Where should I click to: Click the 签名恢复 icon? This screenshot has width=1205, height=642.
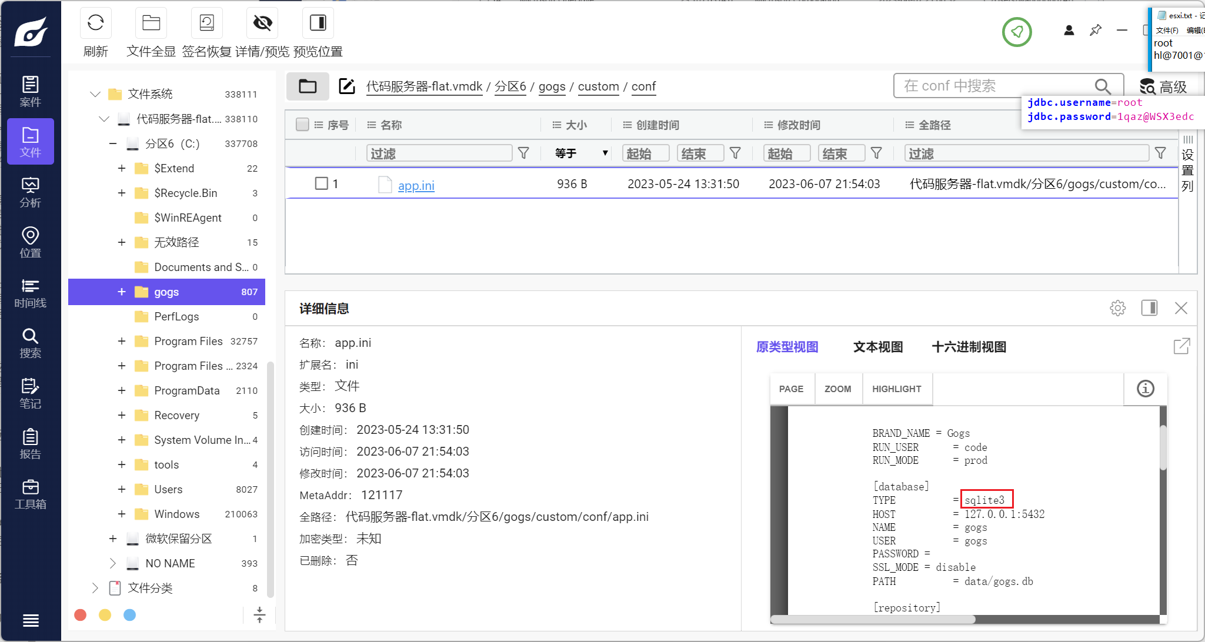207,23
